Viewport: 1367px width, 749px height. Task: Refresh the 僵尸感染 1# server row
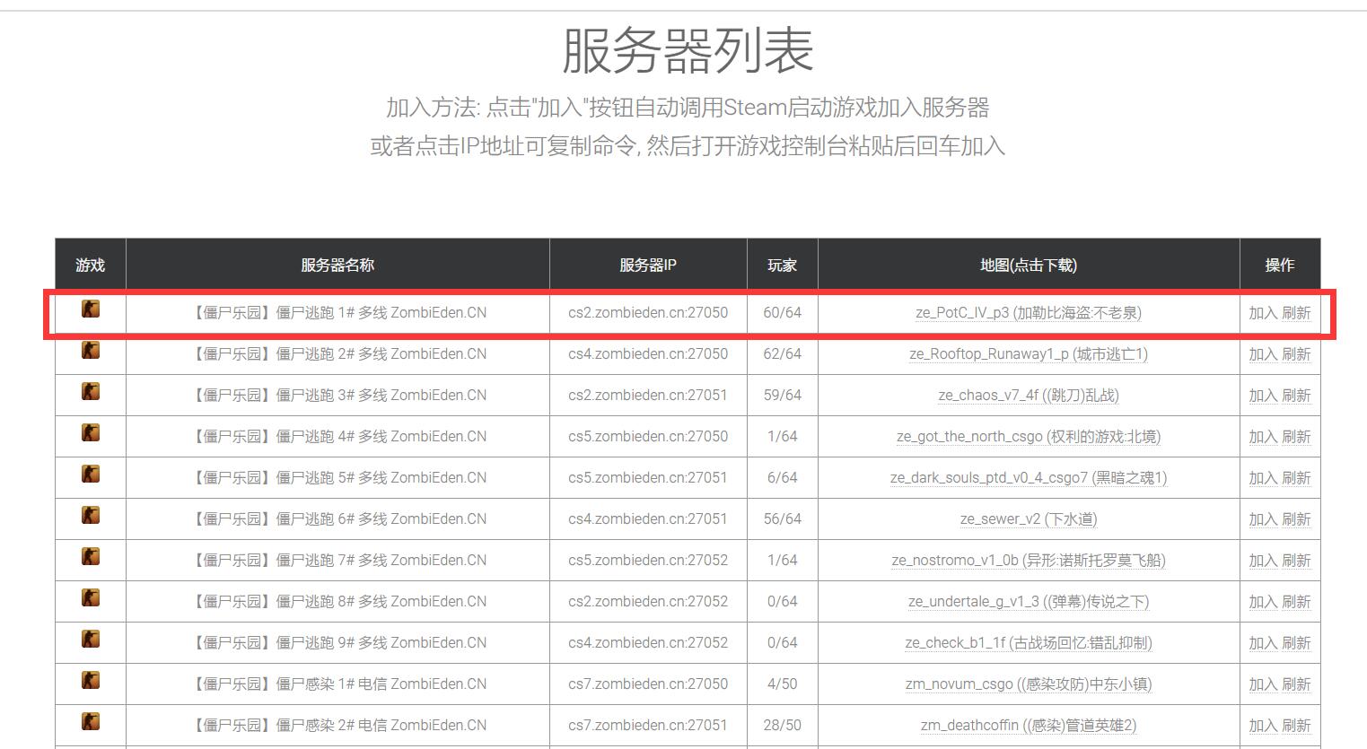click(1296, 684)
